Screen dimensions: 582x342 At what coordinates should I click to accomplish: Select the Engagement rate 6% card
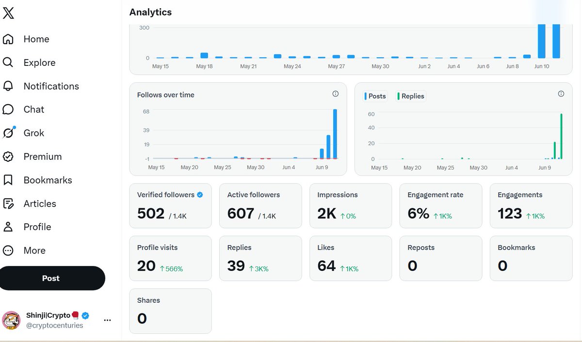click(x=441, y=205)
